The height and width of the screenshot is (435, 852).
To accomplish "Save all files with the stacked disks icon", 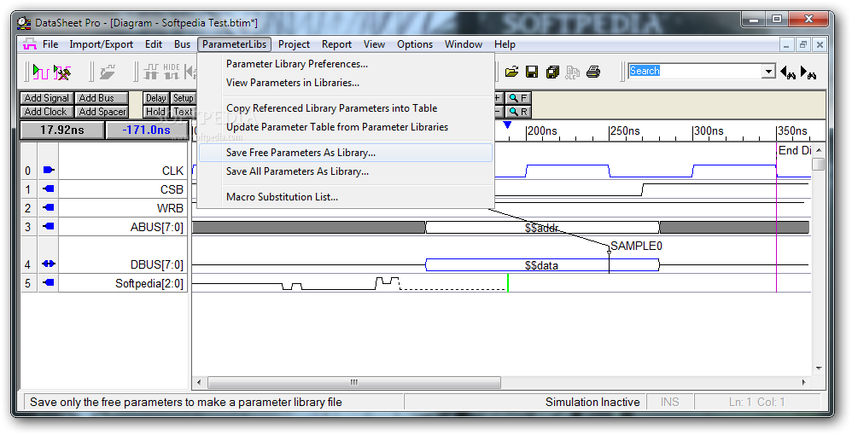I will pyautogui.click(x=552, y=72).
